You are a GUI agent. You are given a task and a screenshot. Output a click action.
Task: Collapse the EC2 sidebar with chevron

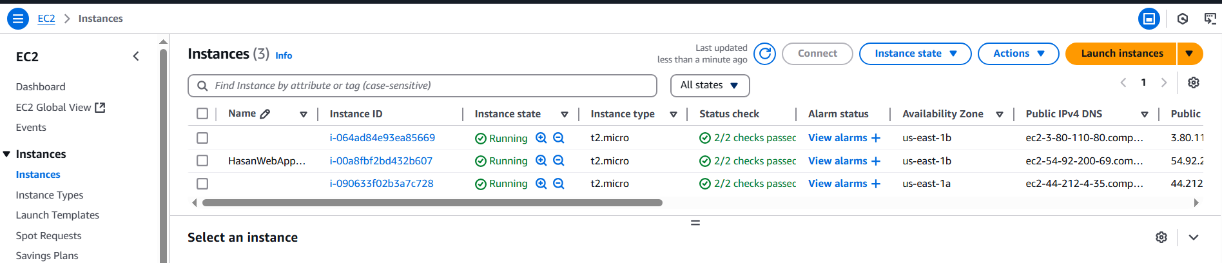pos(136,56)
